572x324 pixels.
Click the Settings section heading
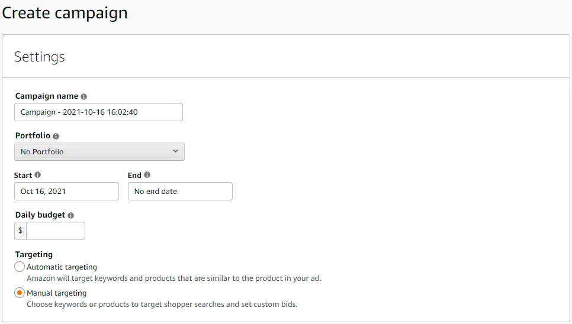click(x=40, y=57)
